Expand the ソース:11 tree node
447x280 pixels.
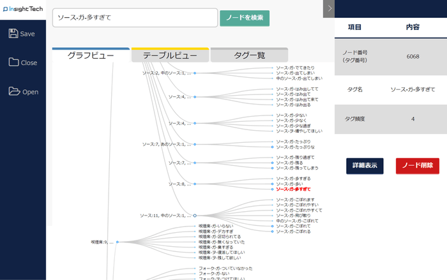coord(195,216)
